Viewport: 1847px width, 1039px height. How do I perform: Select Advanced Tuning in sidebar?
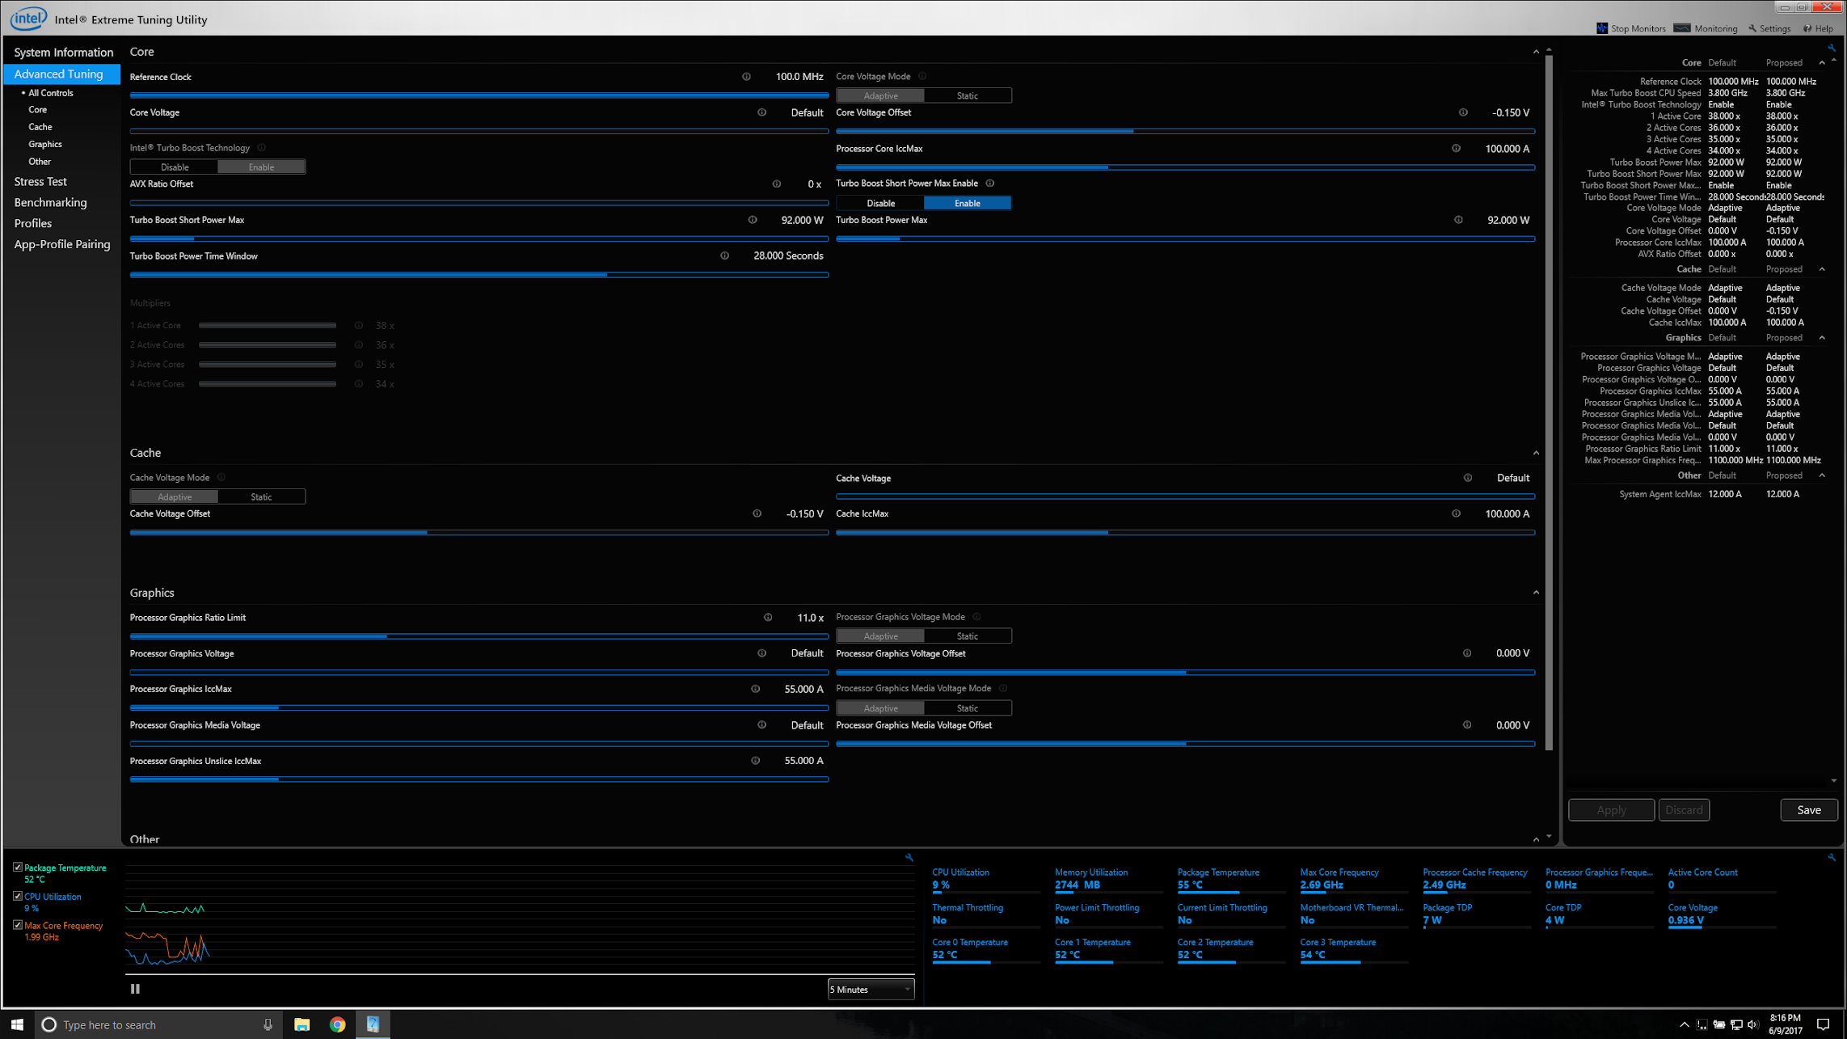62,74
